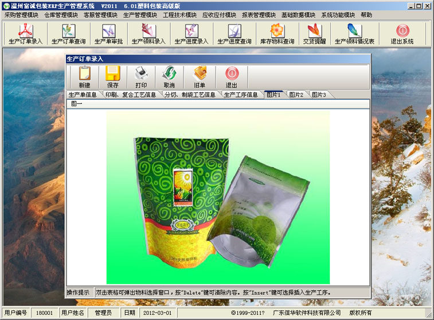This screenshot has width=434, height=320.
Task: Open 生产领料情况表 toolbar icon
Action: (x=354, y=34)
